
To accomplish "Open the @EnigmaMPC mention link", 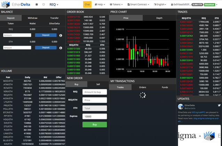I will [x=198, y=112].
